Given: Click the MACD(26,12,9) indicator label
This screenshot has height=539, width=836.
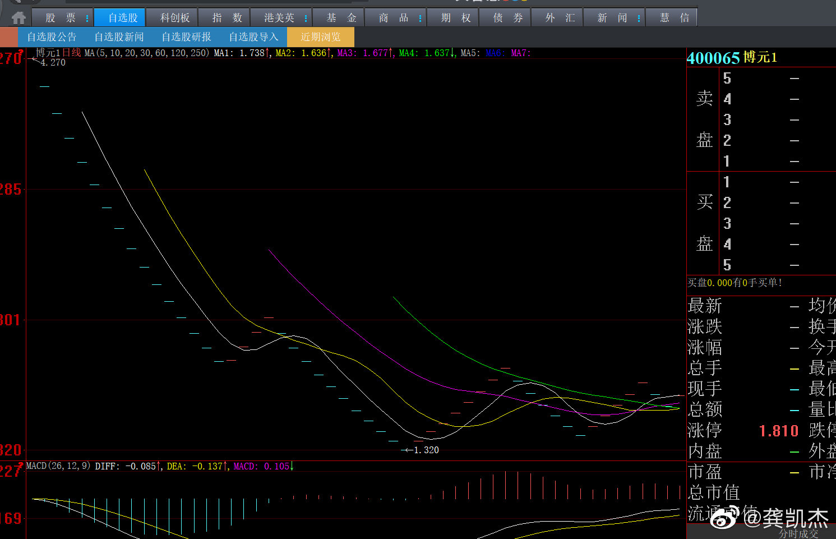Looking at the screenshot, I should coord(58,466).
